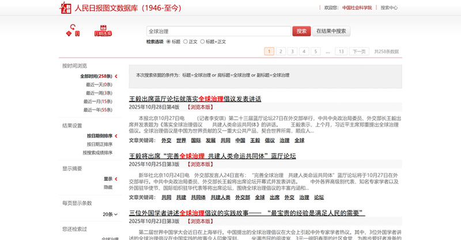
Task: Open the 日期选择 calendar icon
Action: [104, 30]
